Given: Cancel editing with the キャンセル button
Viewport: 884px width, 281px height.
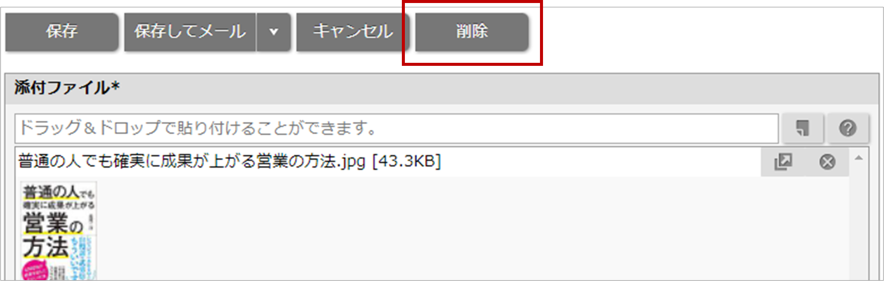Looking at the screenshot, I should [353, 32].
